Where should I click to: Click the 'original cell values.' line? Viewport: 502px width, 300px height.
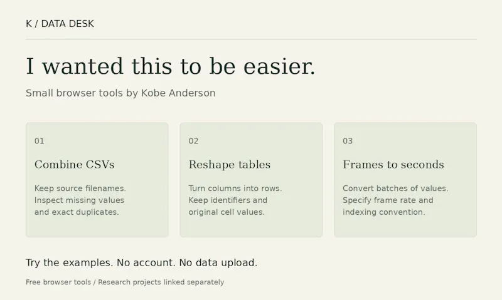227,212
